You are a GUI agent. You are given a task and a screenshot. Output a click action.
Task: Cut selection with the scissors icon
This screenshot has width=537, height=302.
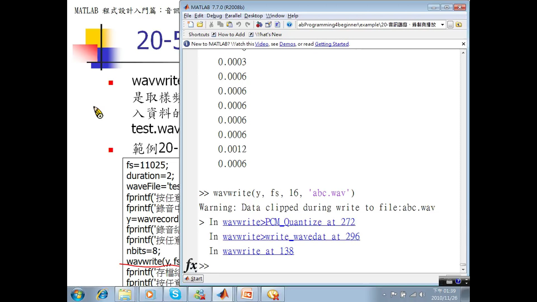pyautogui.click(x=211, y=25)
